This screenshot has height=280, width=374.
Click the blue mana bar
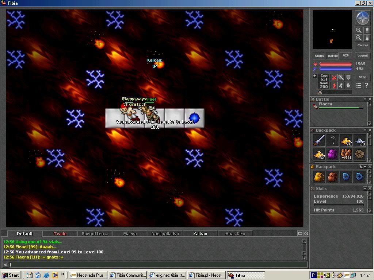click(x=335, y=69)
